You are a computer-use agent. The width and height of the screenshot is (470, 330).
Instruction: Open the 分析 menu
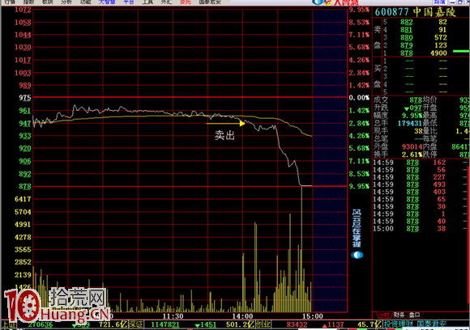point(66,2)
